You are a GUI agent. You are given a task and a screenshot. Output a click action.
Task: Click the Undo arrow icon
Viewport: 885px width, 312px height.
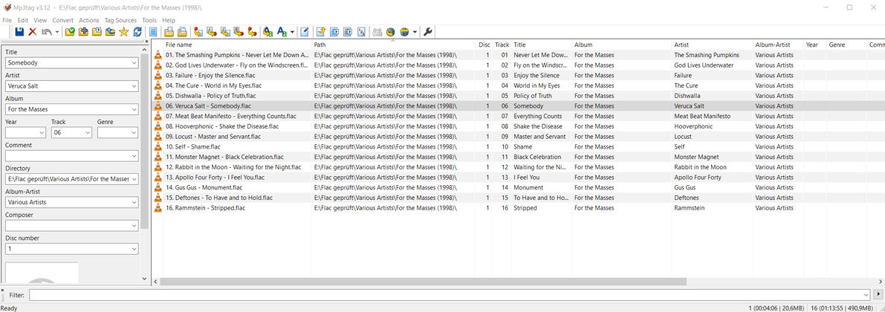click(x=47, y=32)
